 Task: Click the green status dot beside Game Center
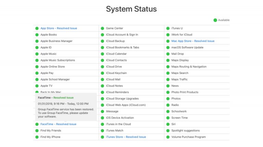pos(102,28)
